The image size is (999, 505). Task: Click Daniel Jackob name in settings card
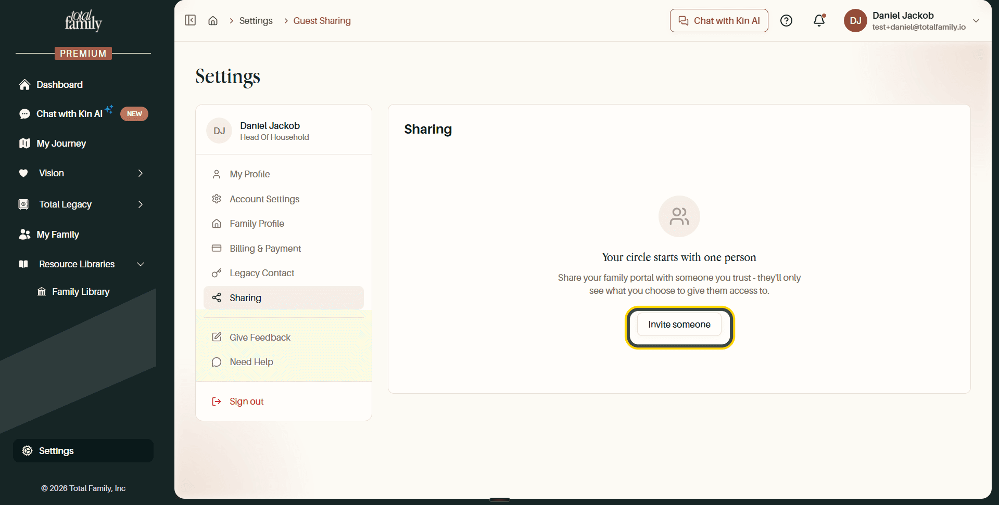(270, 126)
